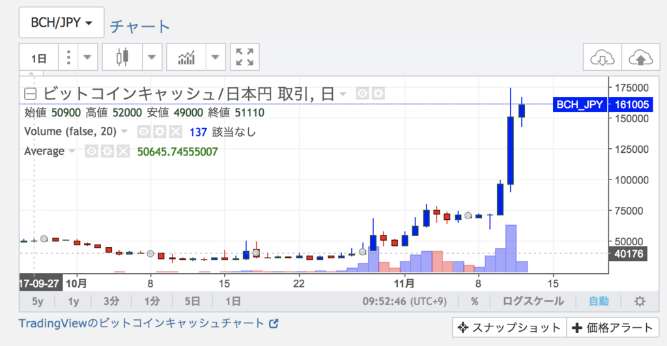Remove the Volume indicator with X
Image resolution: width=667 pixels, height=346 pixels.
click(x=175, y=132)
